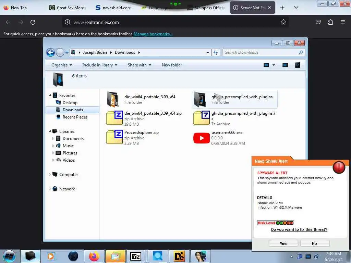
Task: Click the Joseph Biden breadcrumb
Action: click(x=95, y=52)
